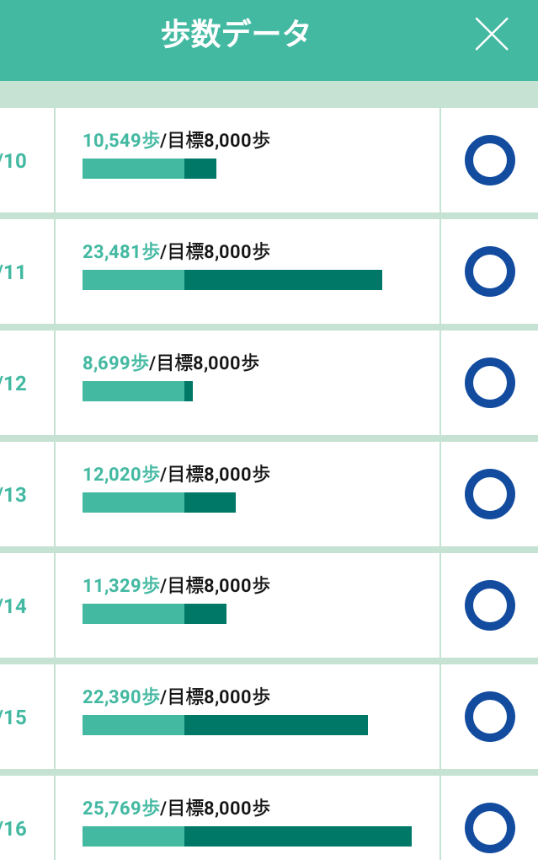Image resolution: width=538 pixels, height=860 pixels.
Task: Click the 8,699歩 progress bar
Action: 137,391
